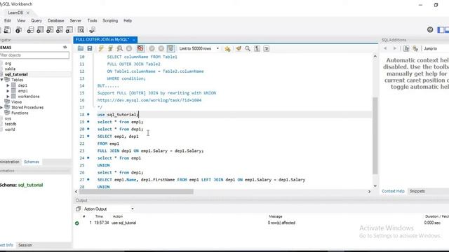This screenshot has height=252, width=449.
Task: Expand the emp1 table node
Action: tap(8, 91)
